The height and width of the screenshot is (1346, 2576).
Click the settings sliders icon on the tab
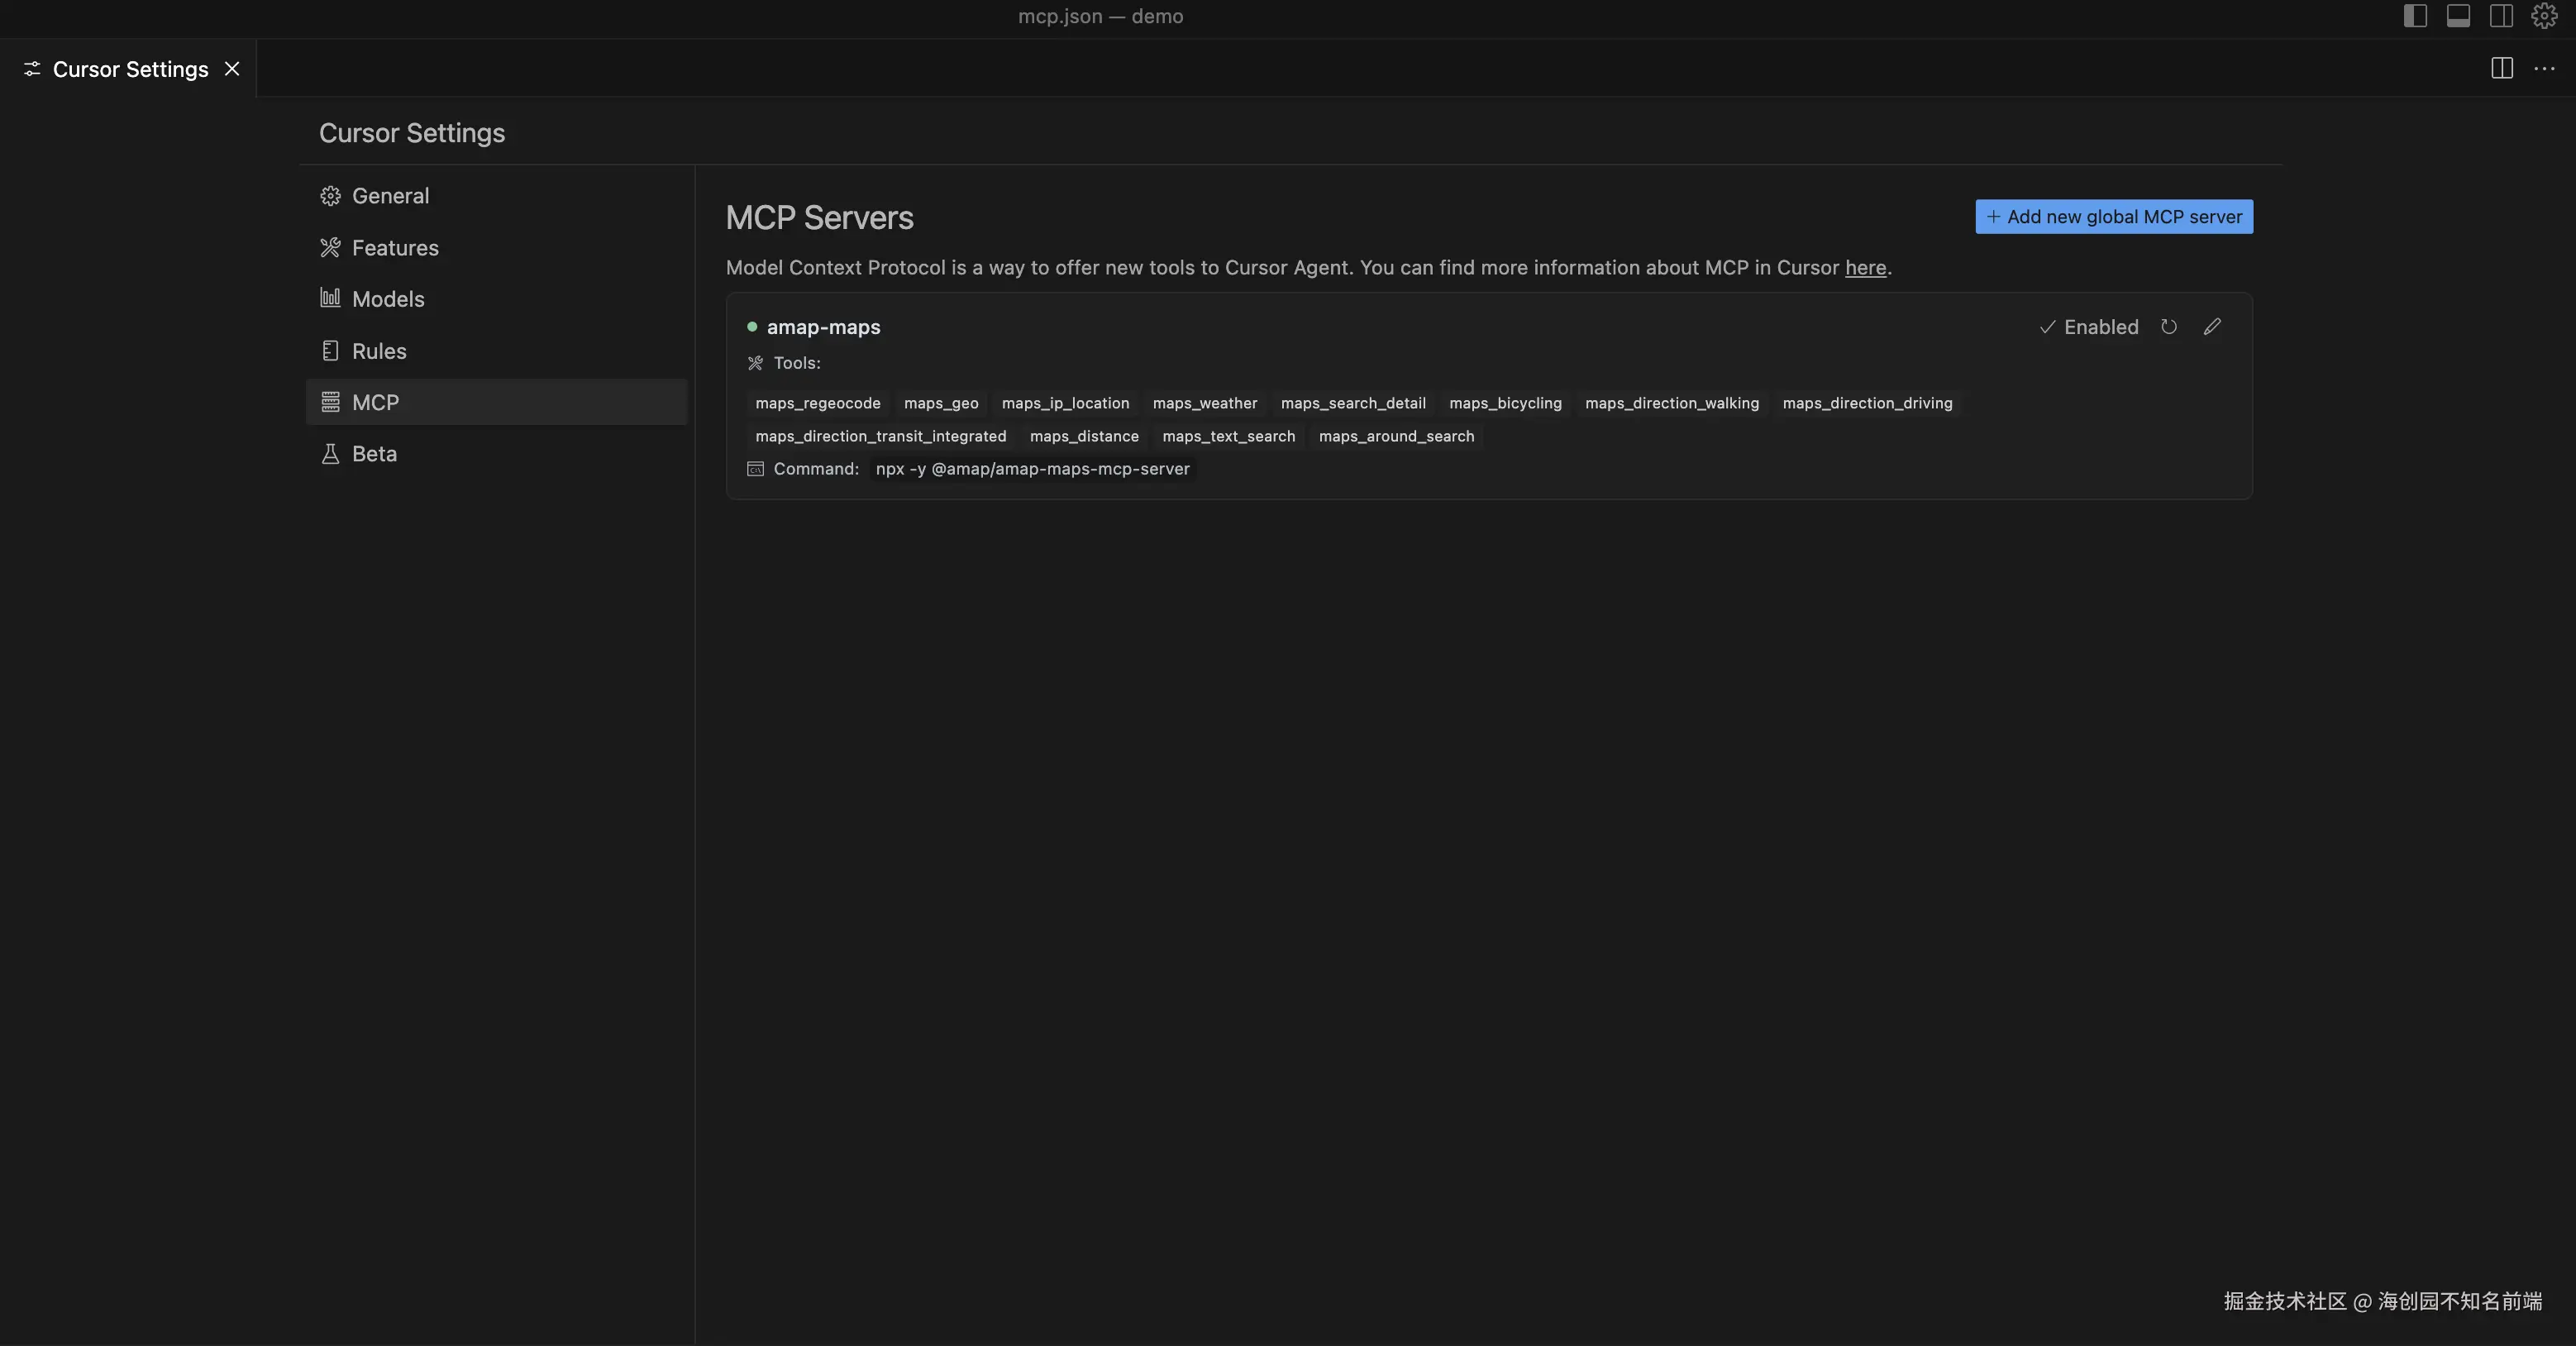(32, 69)
